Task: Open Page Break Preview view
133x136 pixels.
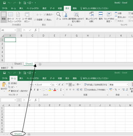Action: coord(10,17)
